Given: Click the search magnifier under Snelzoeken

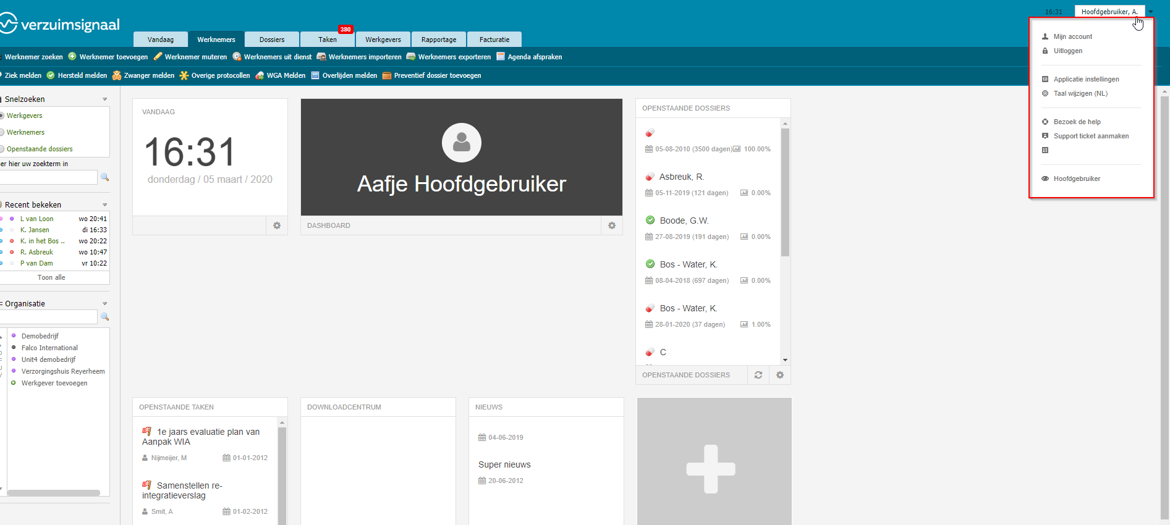Looking at the screenshot, I should click(105, 177).
